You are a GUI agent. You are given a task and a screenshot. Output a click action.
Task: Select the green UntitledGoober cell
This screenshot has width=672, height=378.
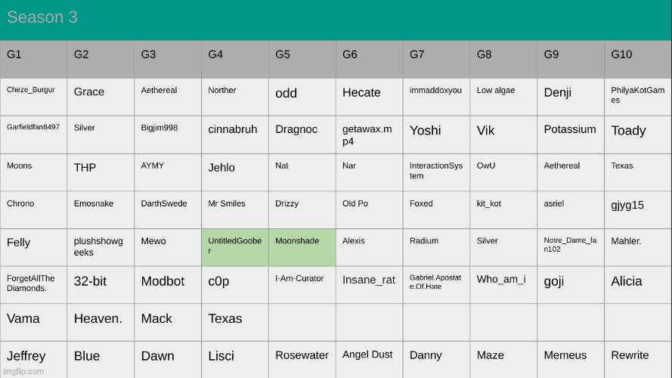tap(234, 246)
